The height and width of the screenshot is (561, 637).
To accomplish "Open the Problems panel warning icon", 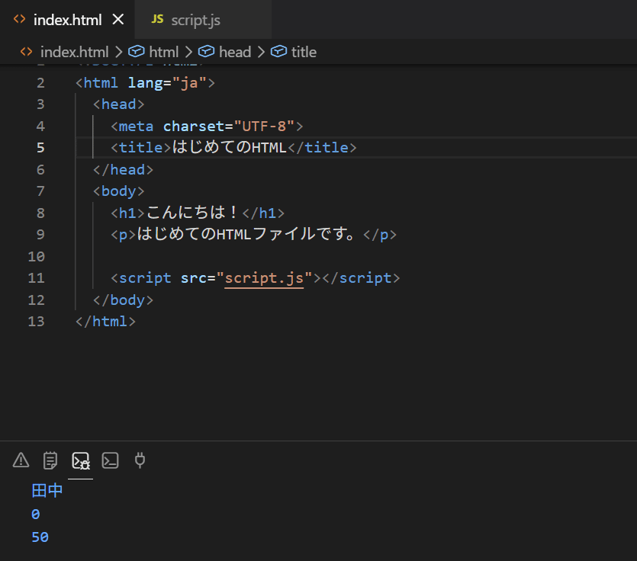I will (21, 460).
